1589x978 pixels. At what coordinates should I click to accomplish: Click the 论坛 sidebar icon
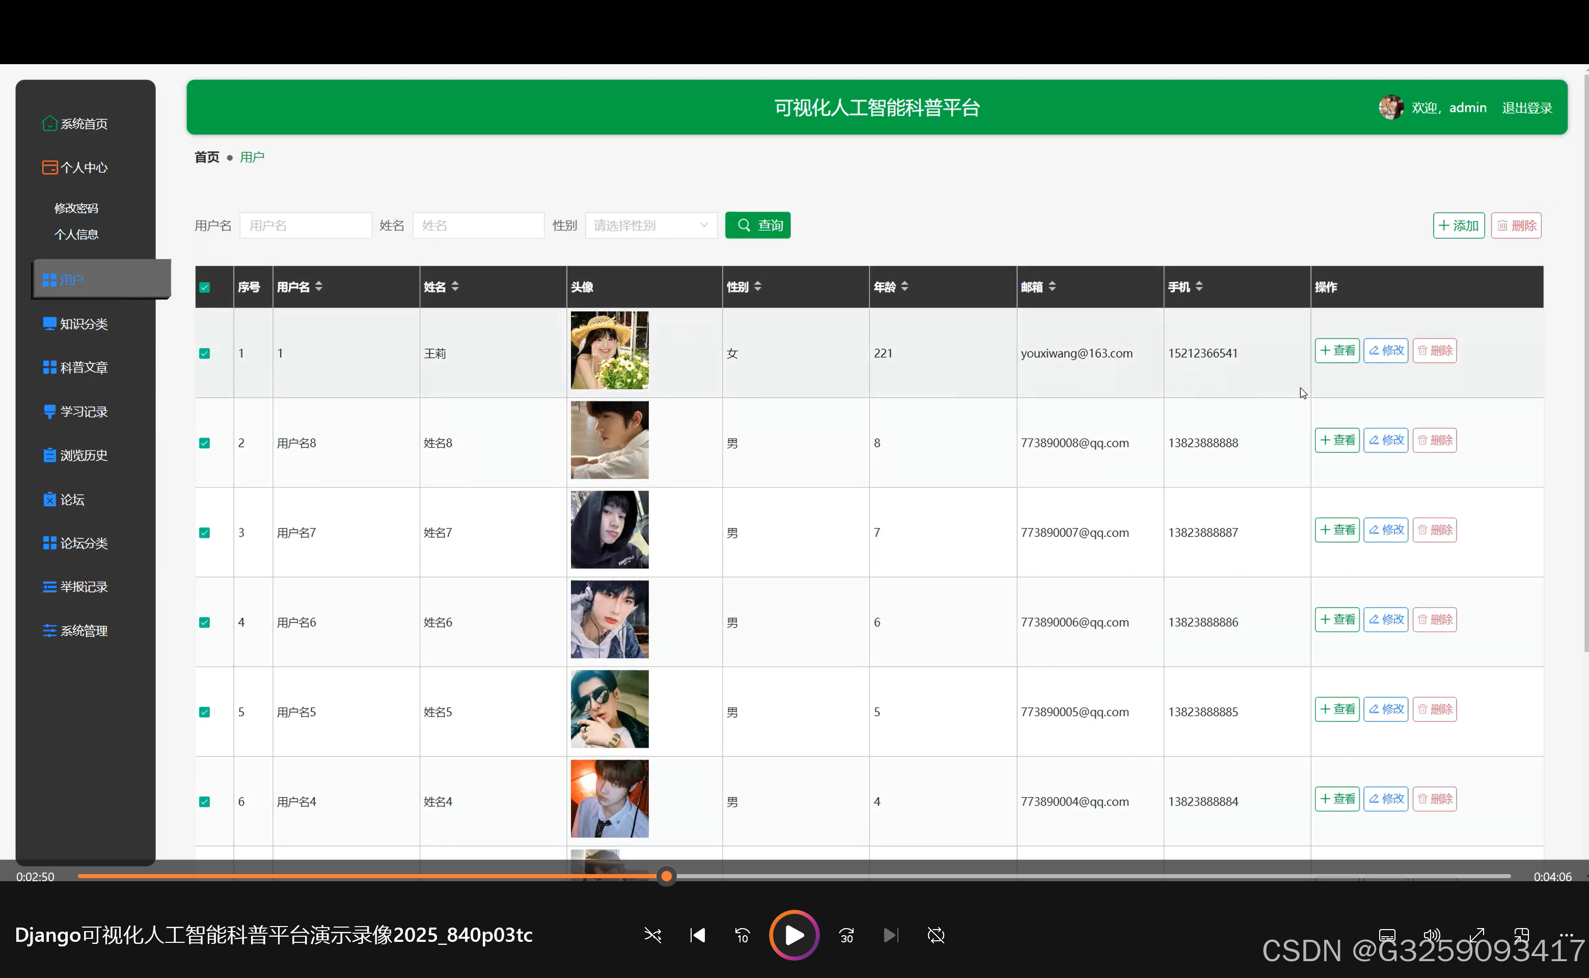(50, 499)
